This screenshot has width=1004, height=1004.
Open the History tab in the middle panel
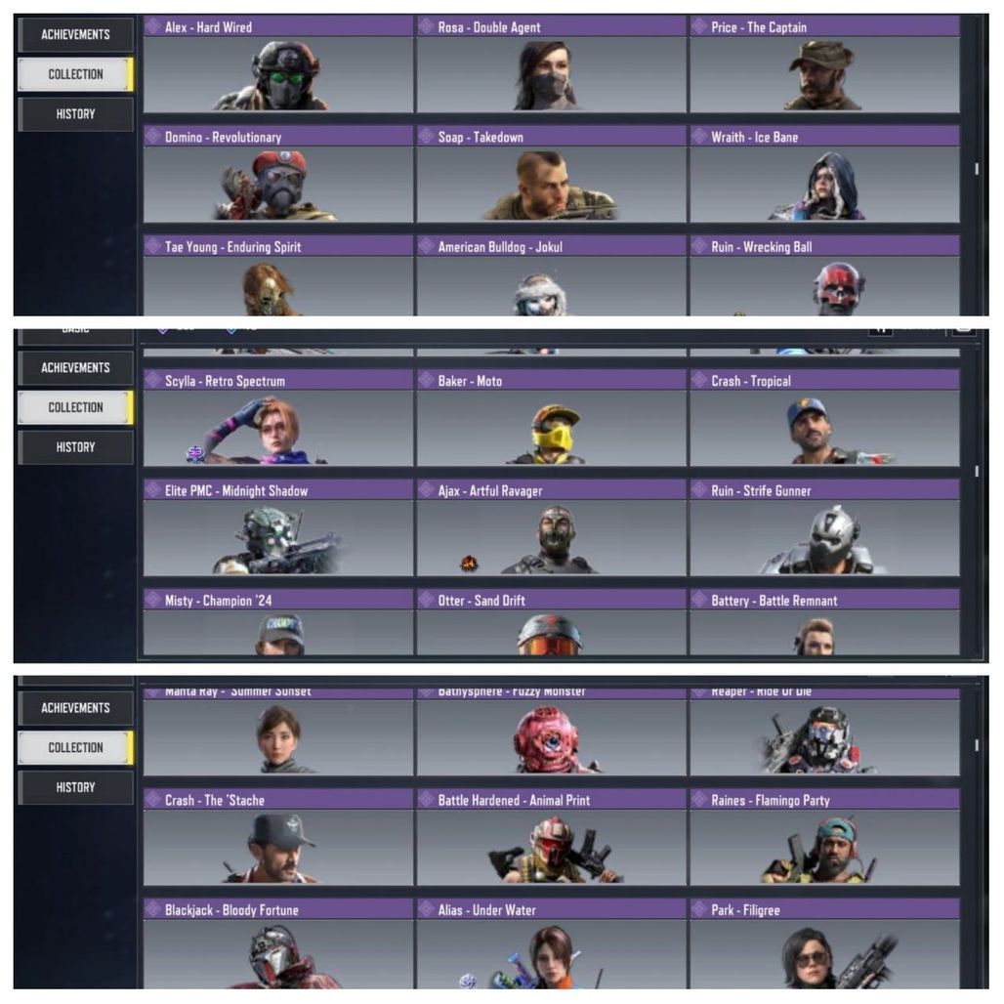point(75,447)
